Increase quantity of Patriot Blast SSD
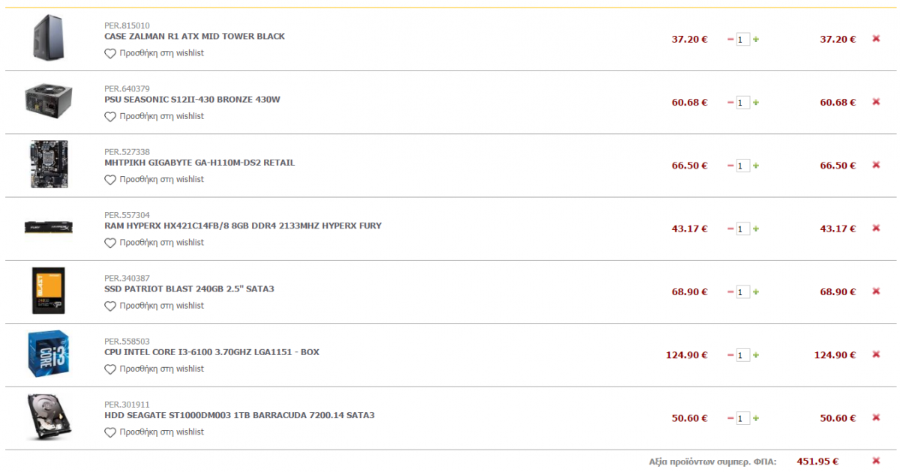The width and height of the screenshot is (900, 472). tap(756, 292)
